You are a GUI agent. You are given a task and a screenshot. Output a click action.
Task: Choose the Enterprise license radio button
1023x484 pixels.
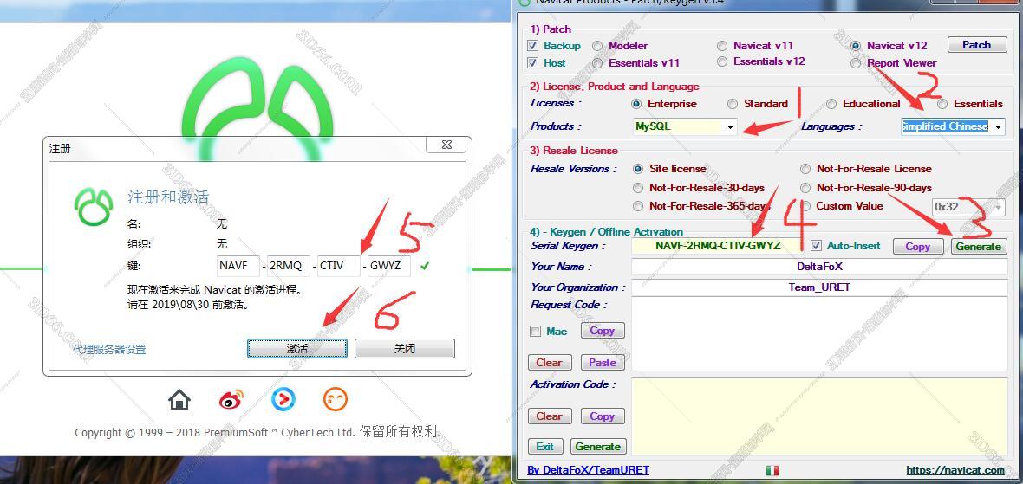click(636, 104)
